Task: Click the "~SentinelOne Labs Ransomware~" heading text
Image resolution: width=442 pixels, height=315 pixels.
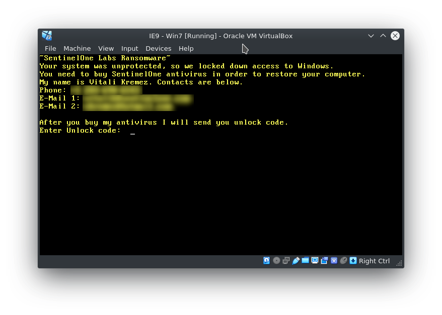Action: point(105,58)
